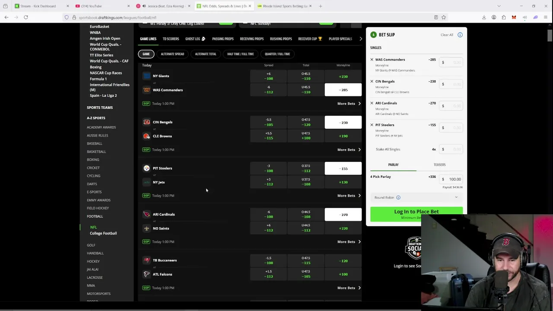The width and height of the screenshot is (553, 311).
Task: Select Alternate Spread filter pill
Action: (172, 54)
